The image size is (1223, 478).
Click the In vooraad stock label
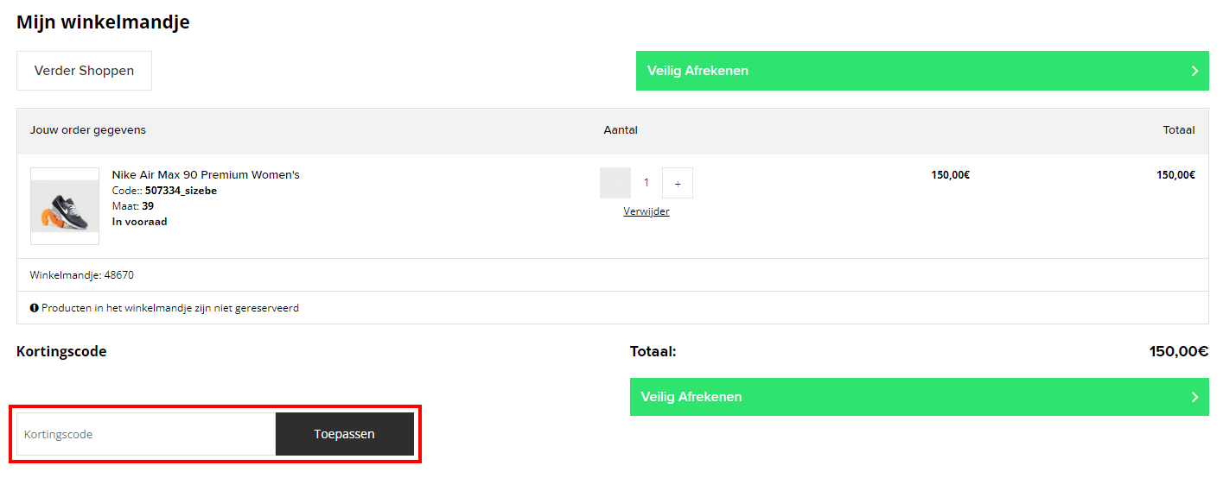(140, 222)
